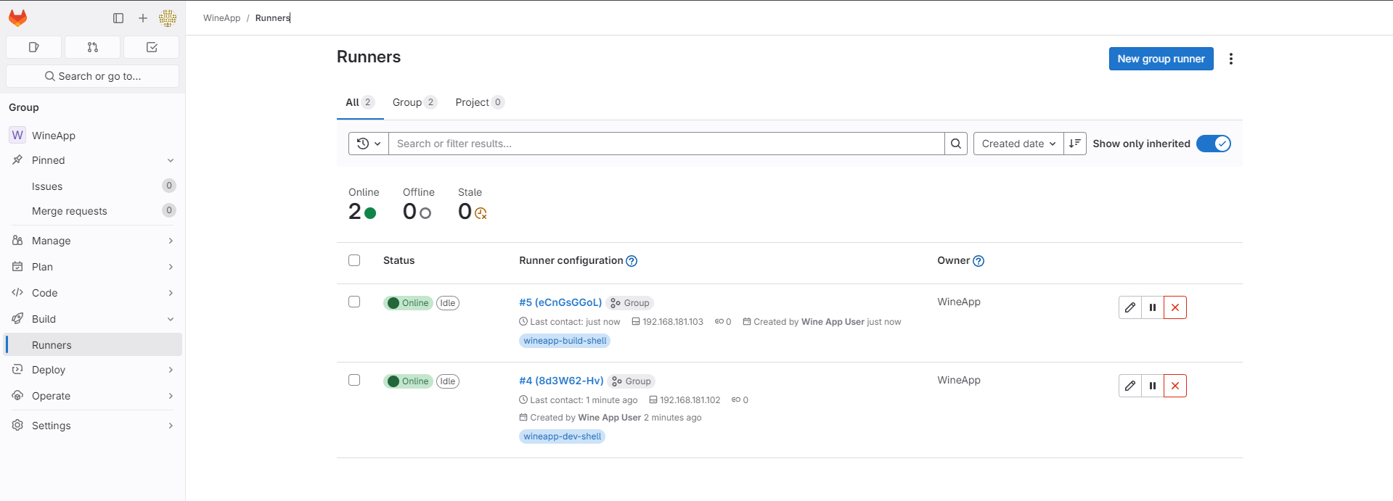Switch to the Project runners tab

[x=479, y=102]
